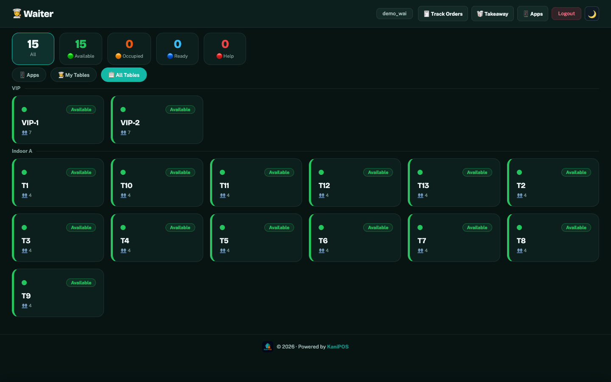
Task: Select table T4
Action: tap(157, 238)
